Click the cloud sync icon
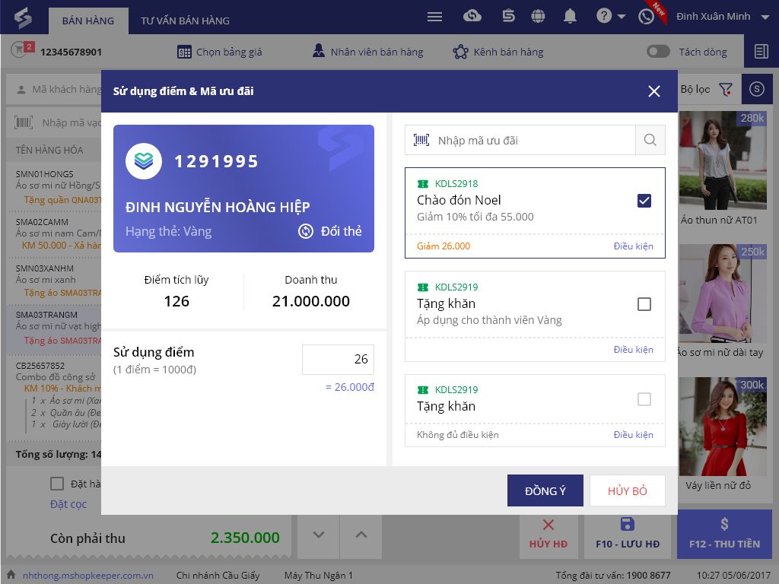Screen dimensions: 779x584 tap(472, 17)
